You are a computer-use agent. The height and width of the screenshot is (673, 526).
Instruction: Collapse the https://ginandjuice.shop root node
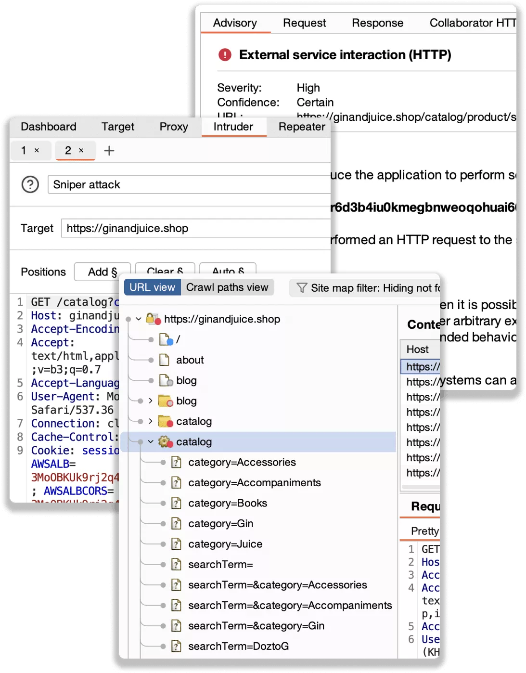(138, 319)
